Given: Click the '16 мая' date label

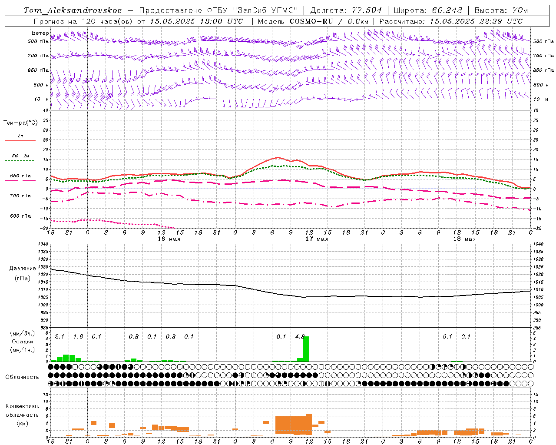Looking at the screenshot, I should pos(169,239).
